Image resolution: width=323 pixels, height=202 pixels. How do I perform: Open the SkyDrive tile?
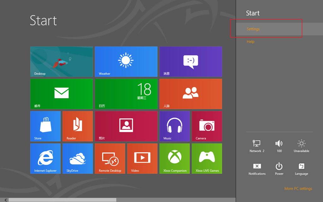[x=78, y=158]
